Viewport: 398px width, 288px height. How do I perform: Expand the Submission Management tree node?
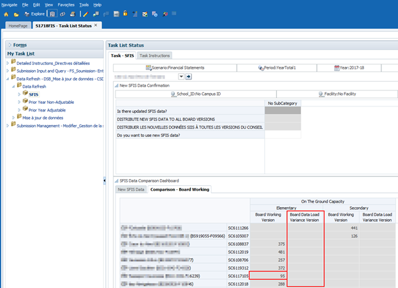[x=9, y=126]
